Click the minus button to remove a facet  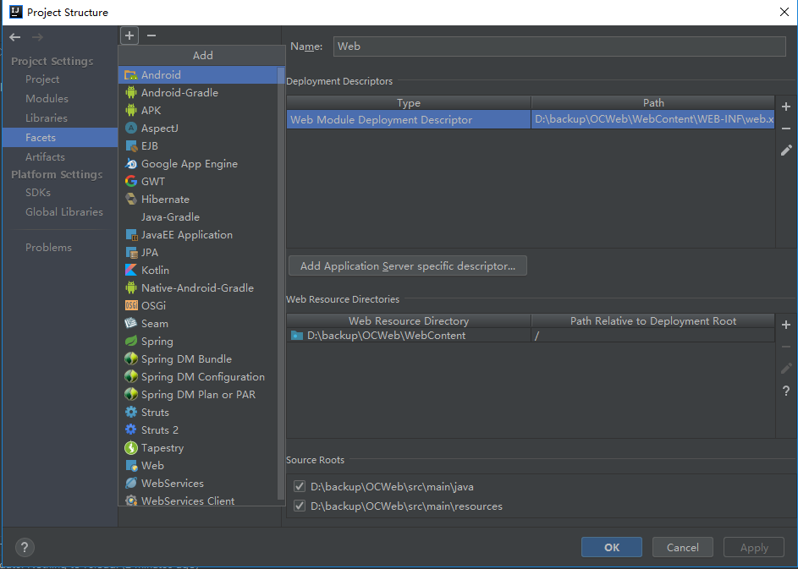coord(151,36)
